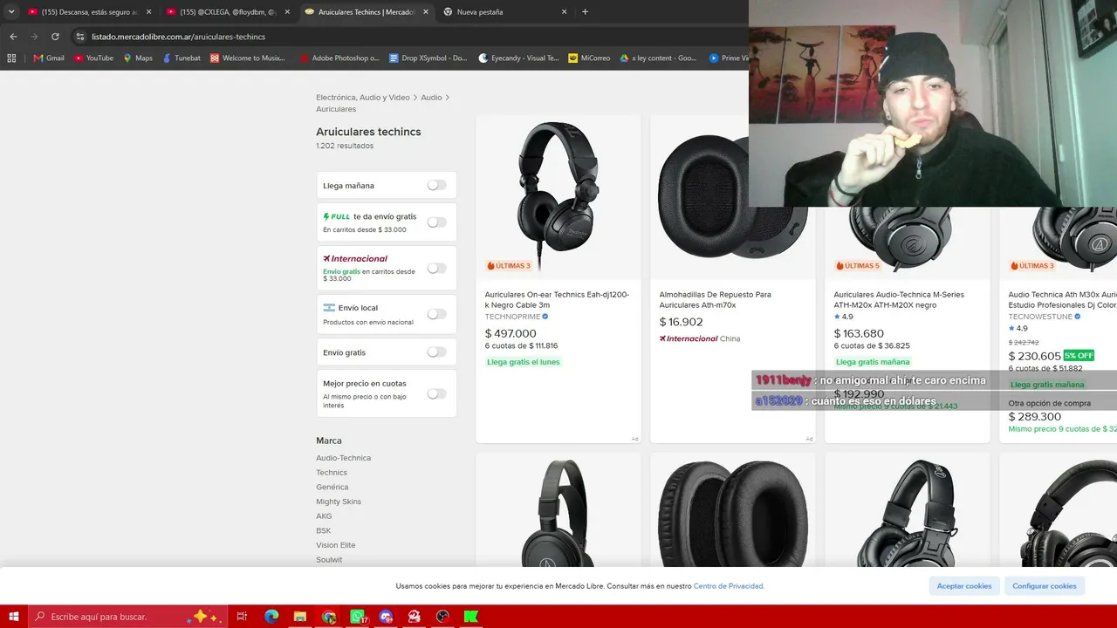Open the apps grid in bookmarks bar
This screenshot has width=1117, height=628.
point(11,58)
